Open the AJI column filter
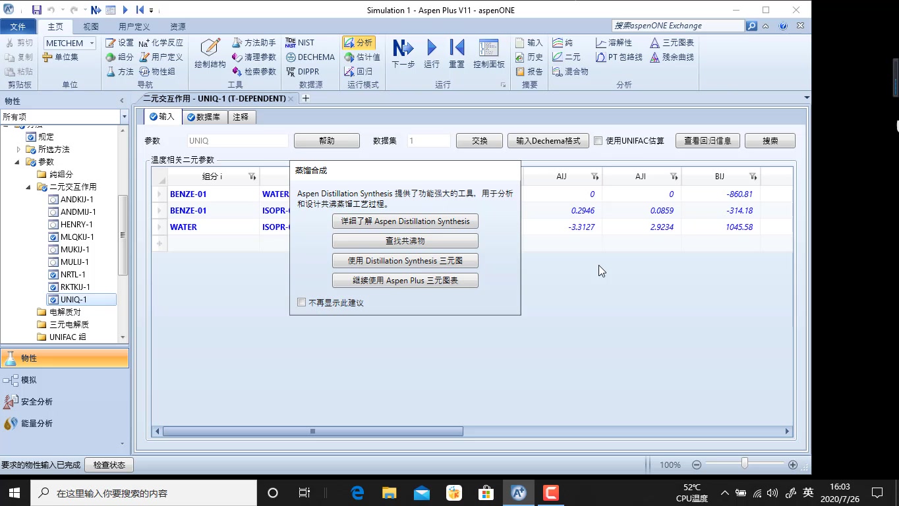Image resolution: width=899 pixels, height=506 pixels. [x=674, y=177]
